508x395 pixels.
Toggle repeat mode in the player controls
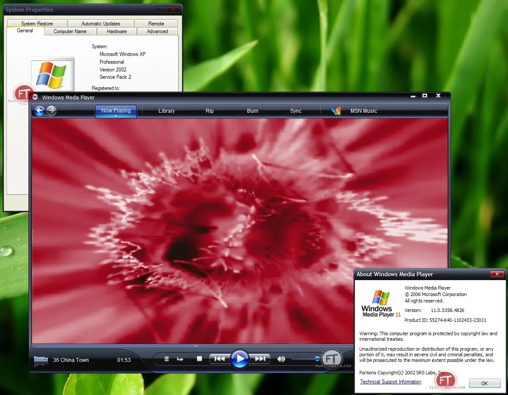point(180,359)
